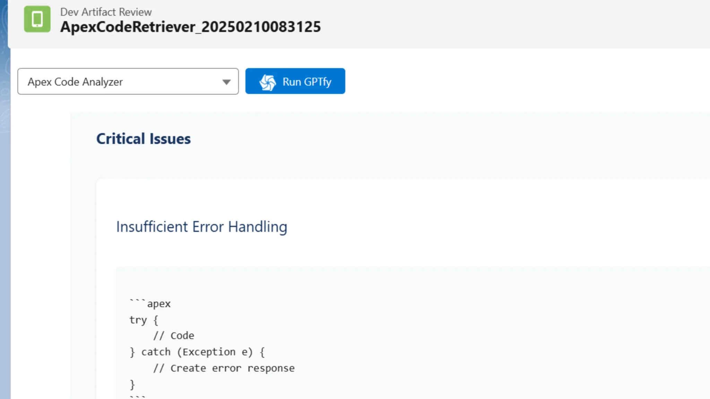Click the Insufficient Error Handling heading
The width and height of the screenshot is (710, 399).
coord(201,227)
